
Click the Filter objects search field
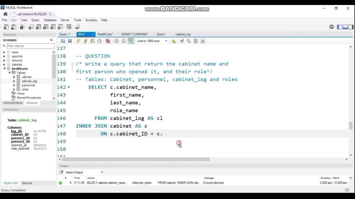coord(31,46)
